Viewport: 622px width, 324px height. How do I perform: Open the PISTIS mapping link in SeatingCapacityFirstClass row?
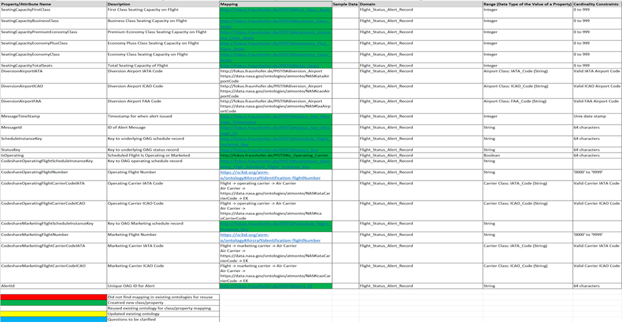pyautogui.click(x=276, y=9)
